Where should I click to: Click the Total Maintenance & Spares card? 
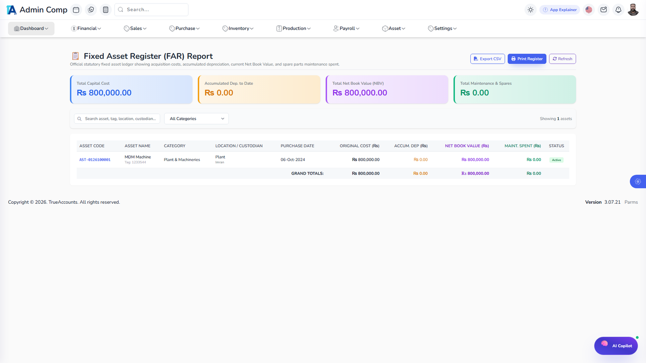[515, 90]
